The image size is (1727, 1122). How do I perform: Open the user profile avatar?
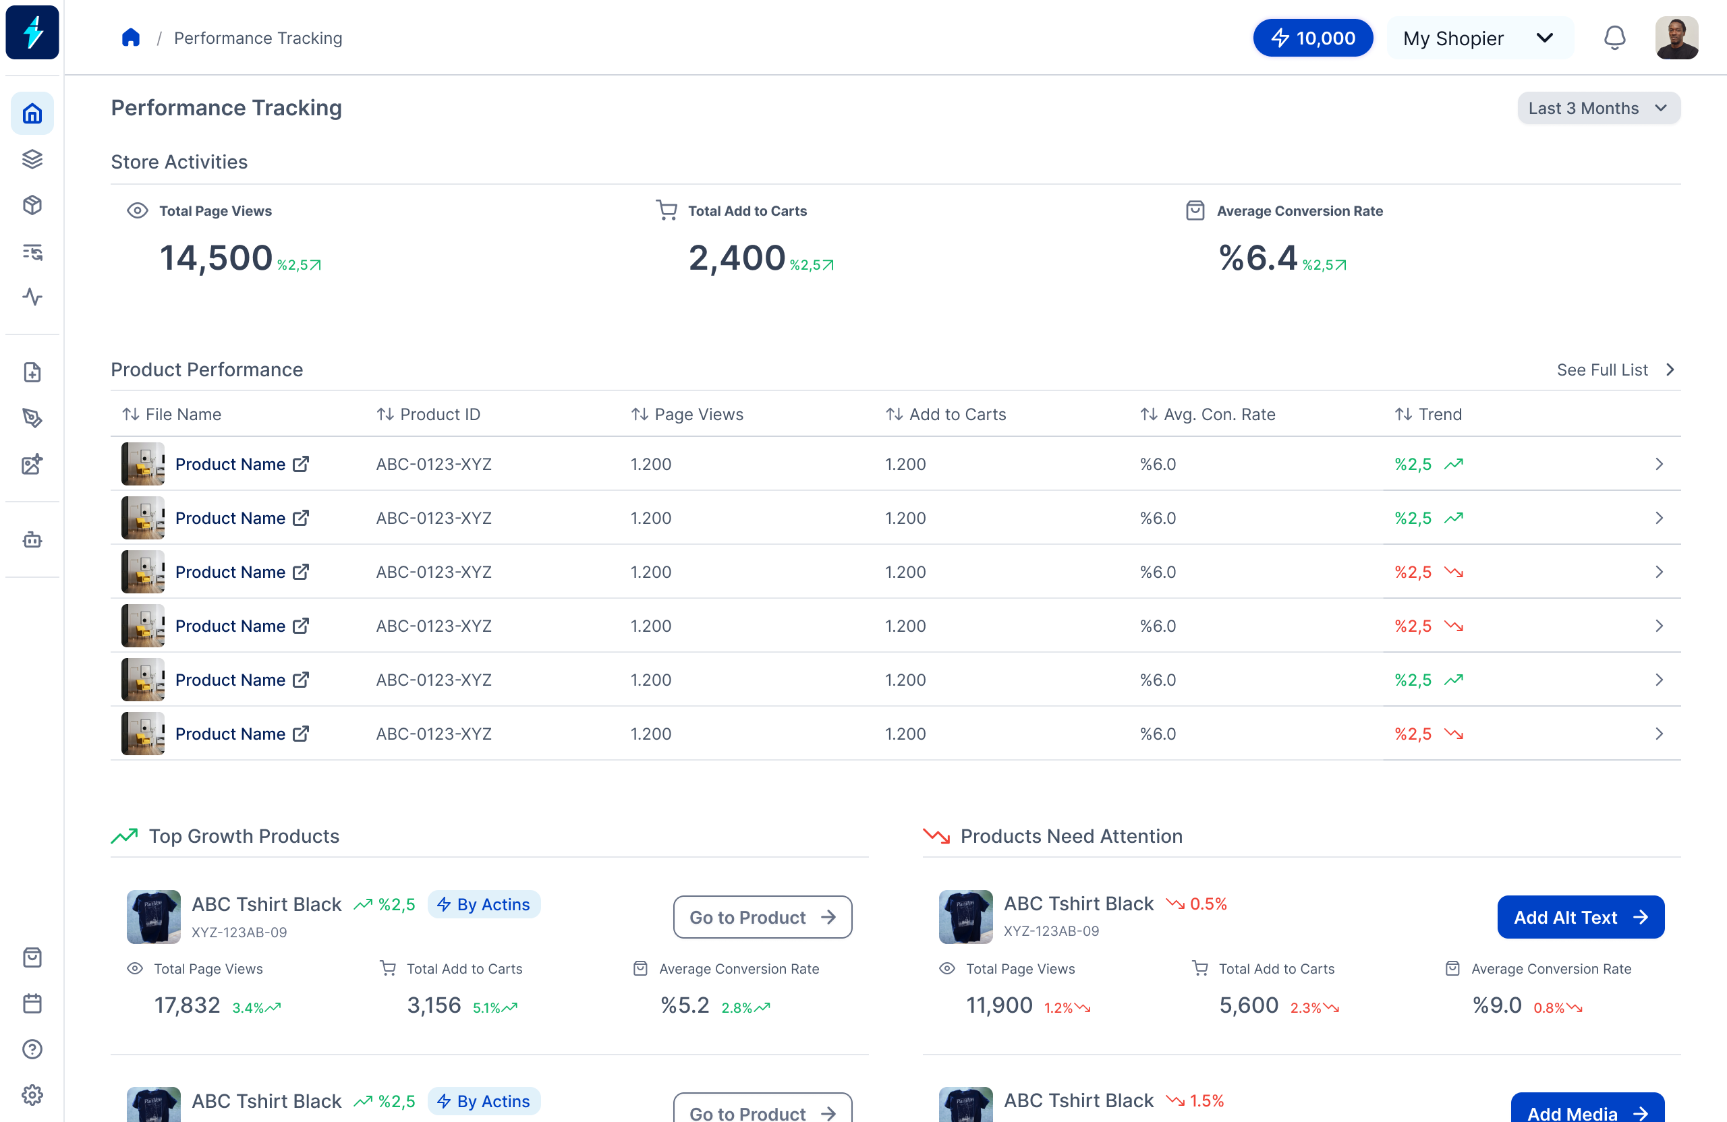[1677, 38]
